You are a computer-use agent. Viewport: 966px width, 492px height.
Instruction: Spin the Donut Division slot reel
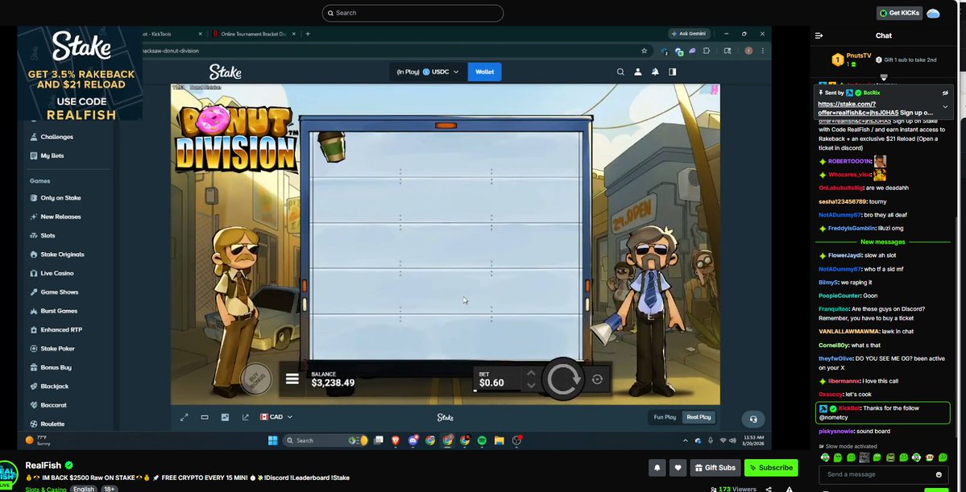[562, 379]
